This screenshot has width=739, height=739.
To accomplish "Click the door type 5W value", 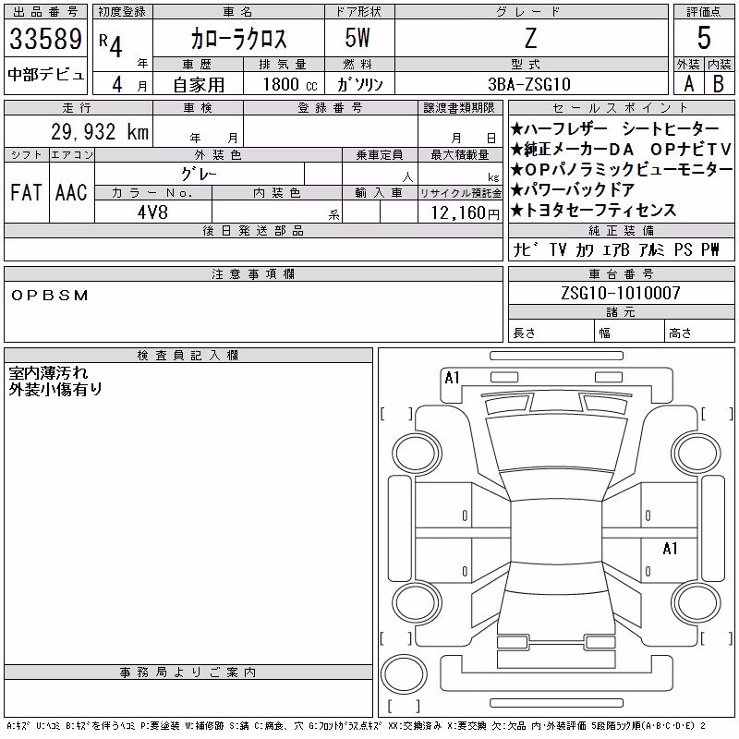I will point(357,38).
